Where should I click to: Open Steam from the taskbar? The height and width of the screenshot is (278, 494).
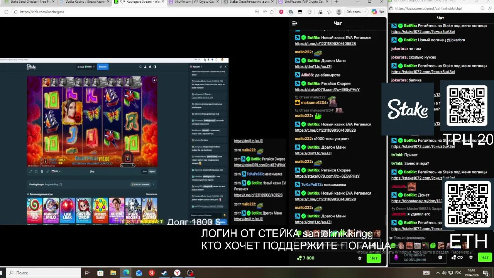pos(164,273)
